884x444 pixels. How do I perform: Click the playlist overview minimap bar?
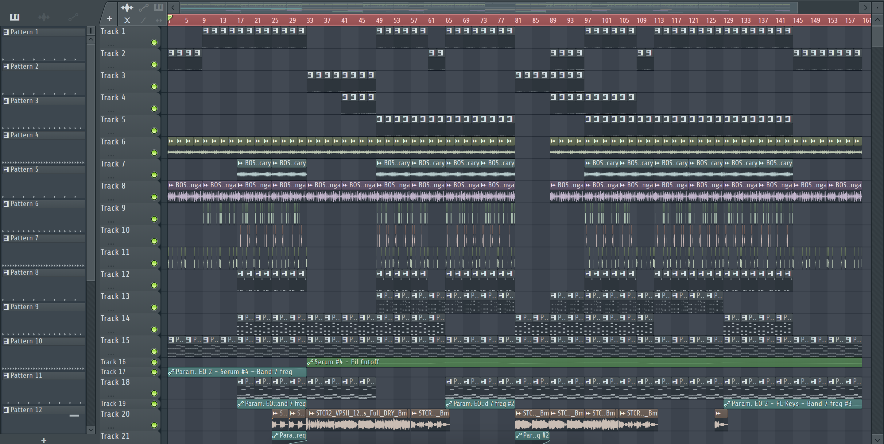tap(489, 7)
